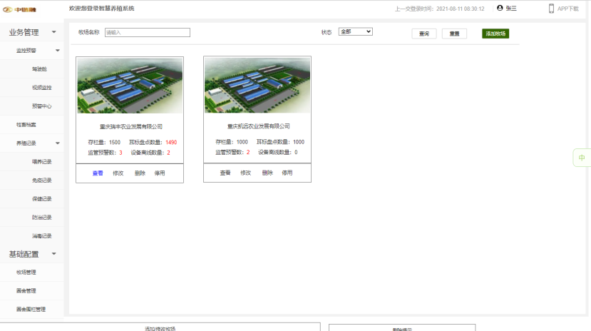591x331 pixels.
Task: Open 免疫记录 in the sidebar
Action: click(42, 180)
